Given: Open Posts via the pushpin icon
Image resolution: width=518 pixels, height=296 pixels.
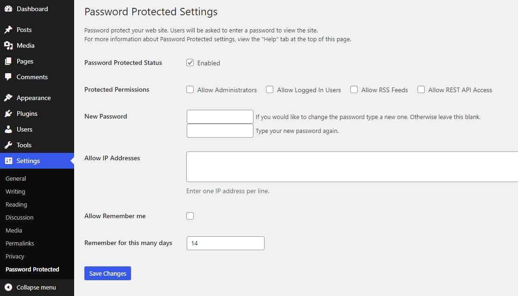Looking at the screenshot, I should 8,30.
